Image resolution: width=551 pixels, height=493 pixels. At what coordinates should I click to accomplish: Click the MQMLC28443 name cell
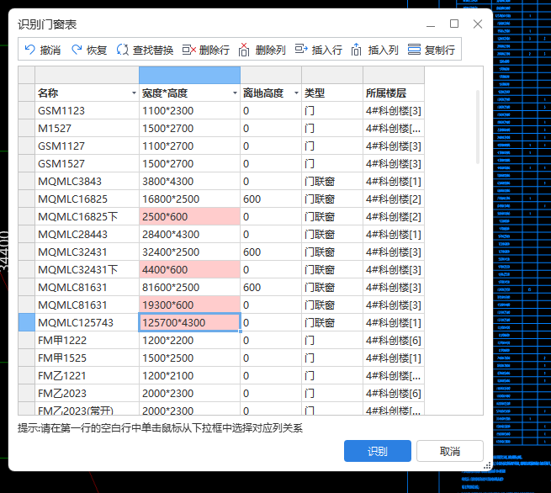pyautogui.click(x=87, y=235)
